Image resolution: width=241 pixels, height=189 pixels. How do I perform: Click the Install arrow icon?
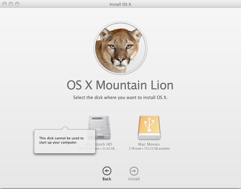[x=134, y=171]
